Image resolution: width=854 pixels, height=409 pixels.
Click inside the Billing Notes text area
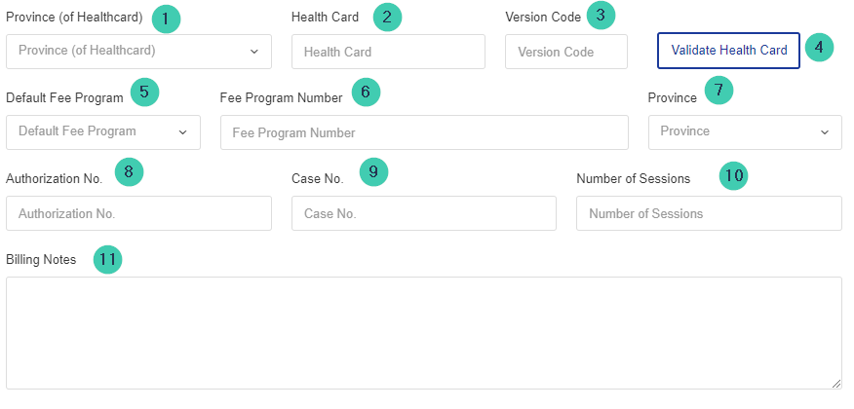(x=424, y=333)
